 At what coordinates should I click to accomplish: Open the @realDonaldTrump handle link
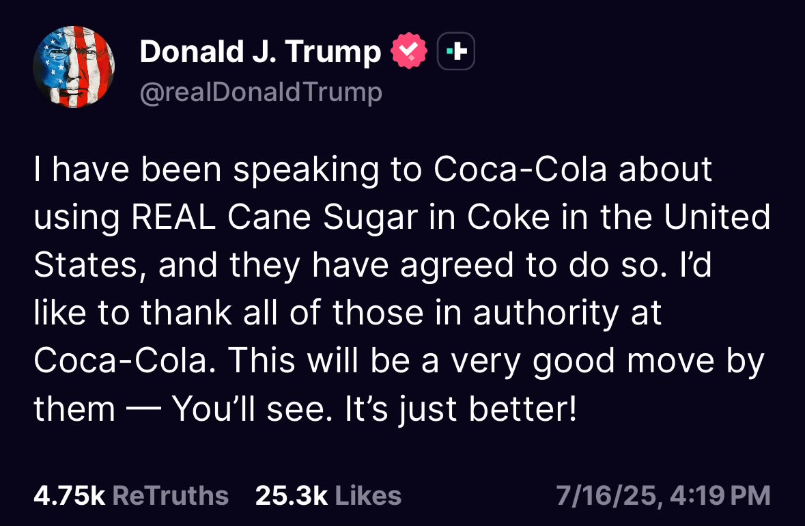[x=260, y=92]
